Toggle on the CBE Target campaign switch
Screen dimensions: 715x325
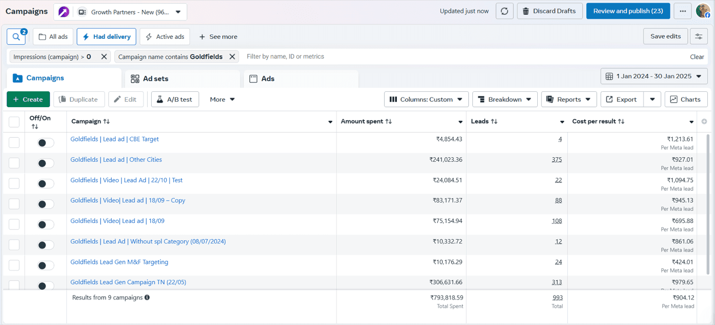(45, 143)
